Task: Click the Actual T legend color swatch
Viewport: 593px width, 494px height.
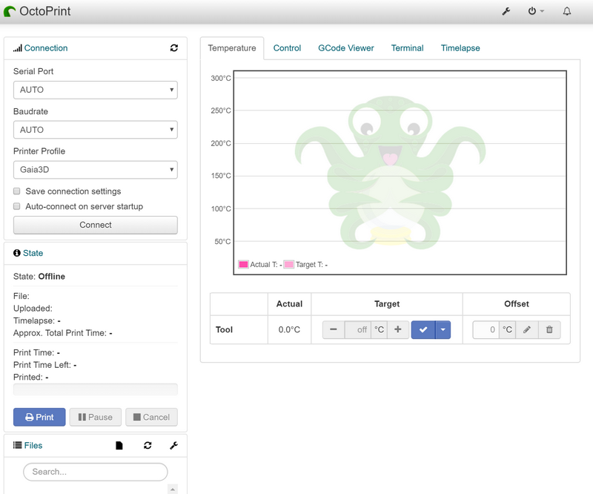Action: click(244, 264)
